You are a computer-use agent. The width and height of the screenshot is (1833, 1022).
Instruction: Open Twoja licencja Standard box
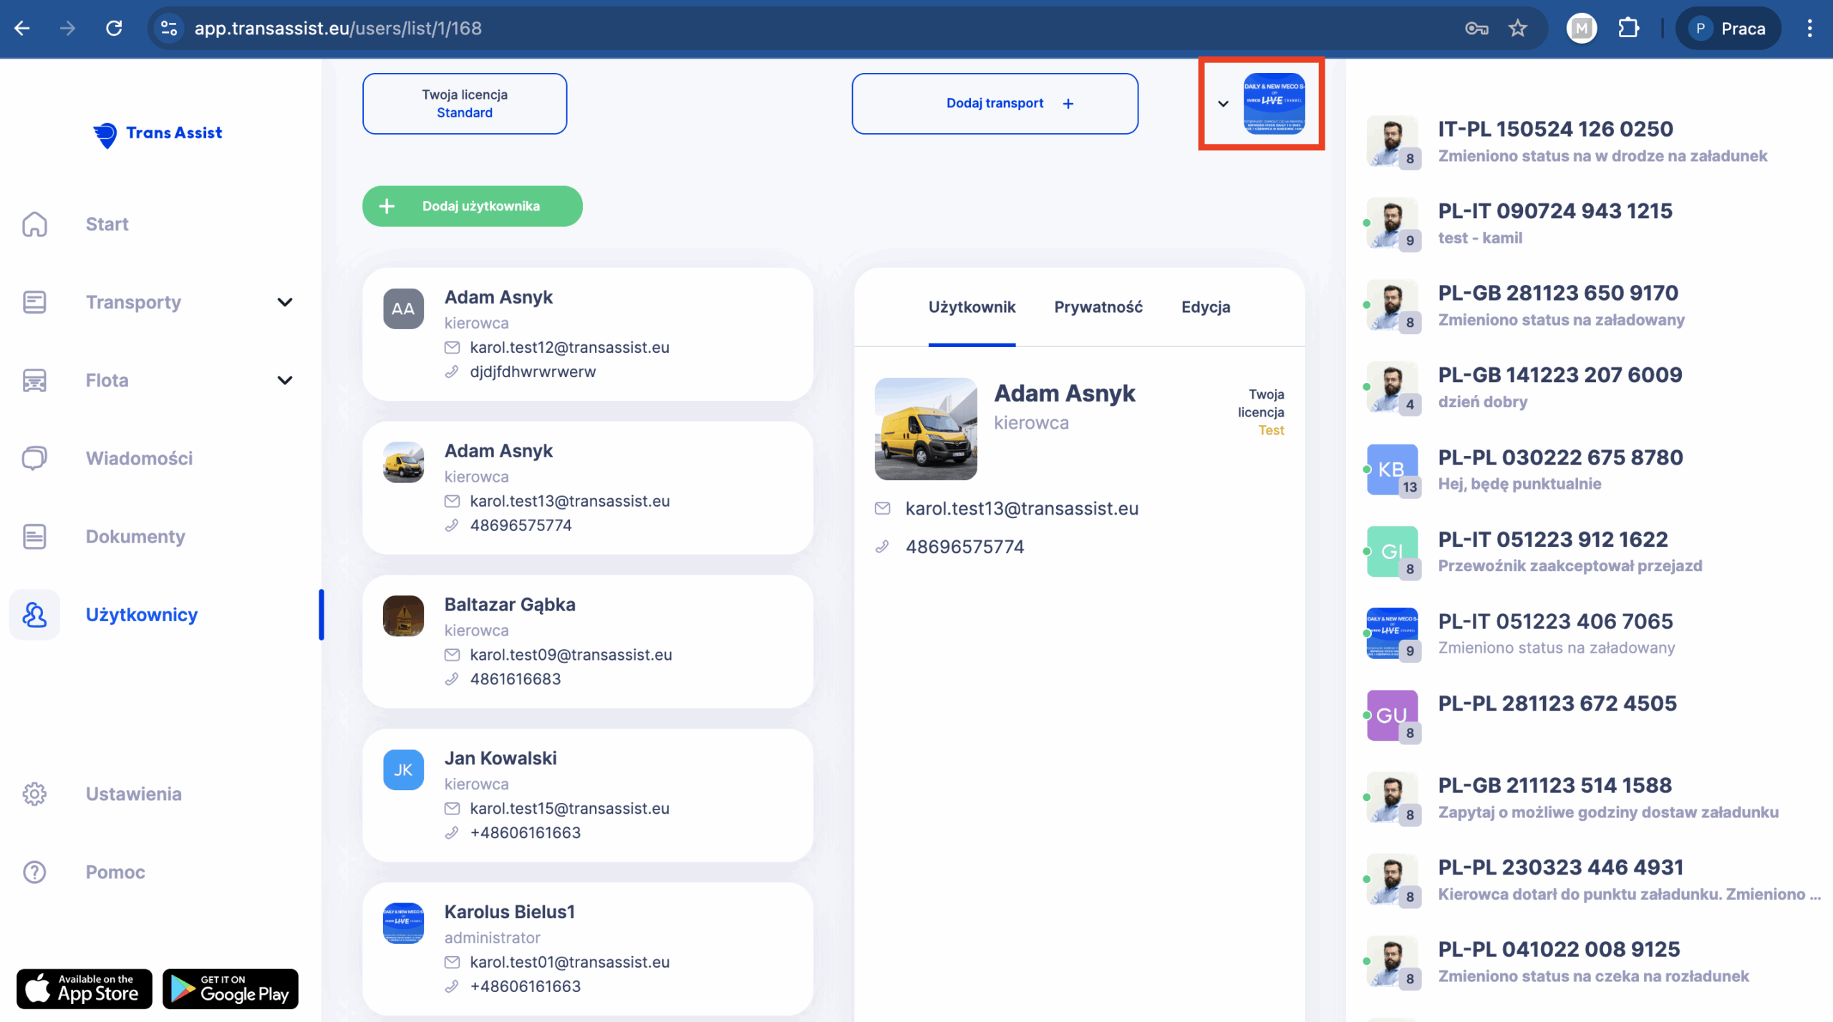465,104
